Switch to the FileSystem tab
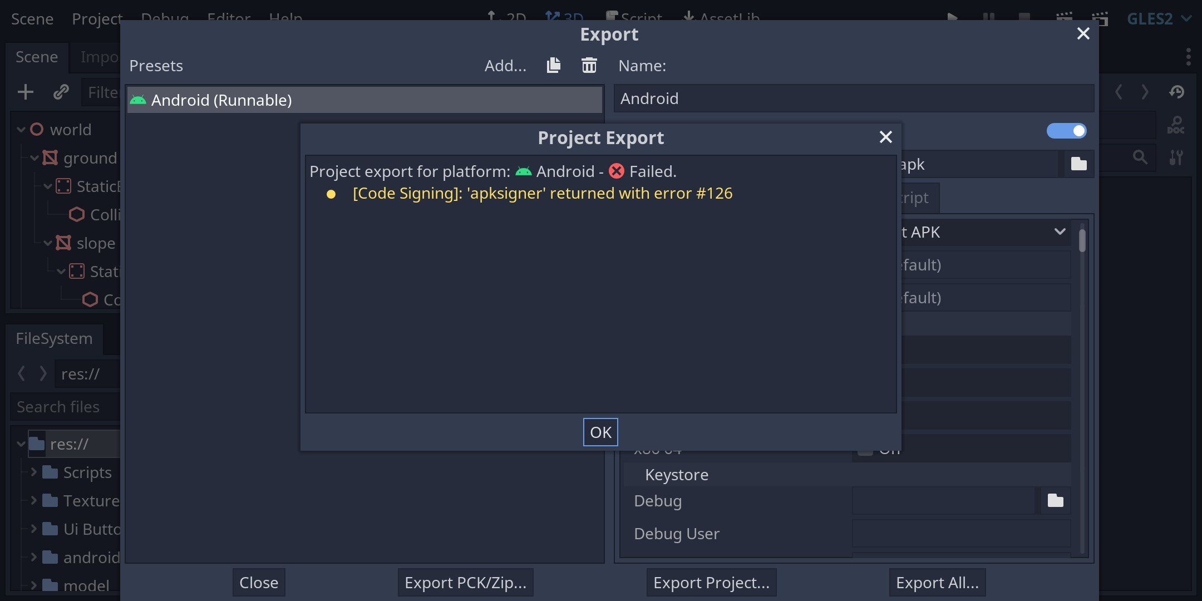The image size is (1202, 601). click(x=54, y=338)
